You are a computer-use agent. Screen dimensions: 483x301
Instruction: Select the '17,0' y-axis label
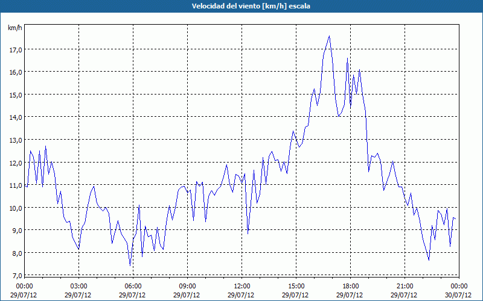pyautogui.click(x=16, y=49)
